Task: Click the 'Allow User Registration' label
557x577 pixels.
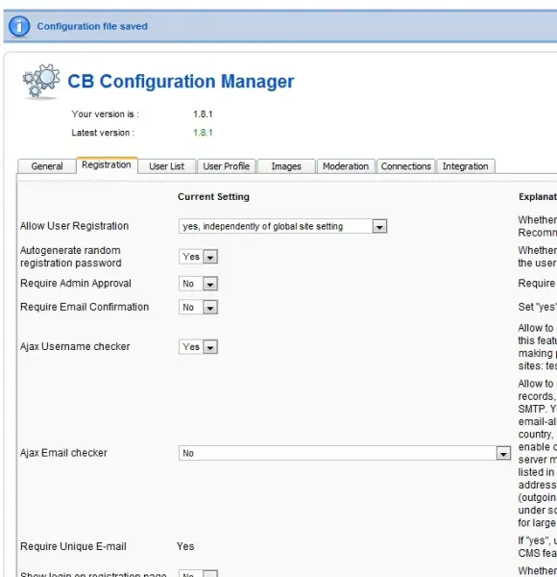Action: pos(75,226)
